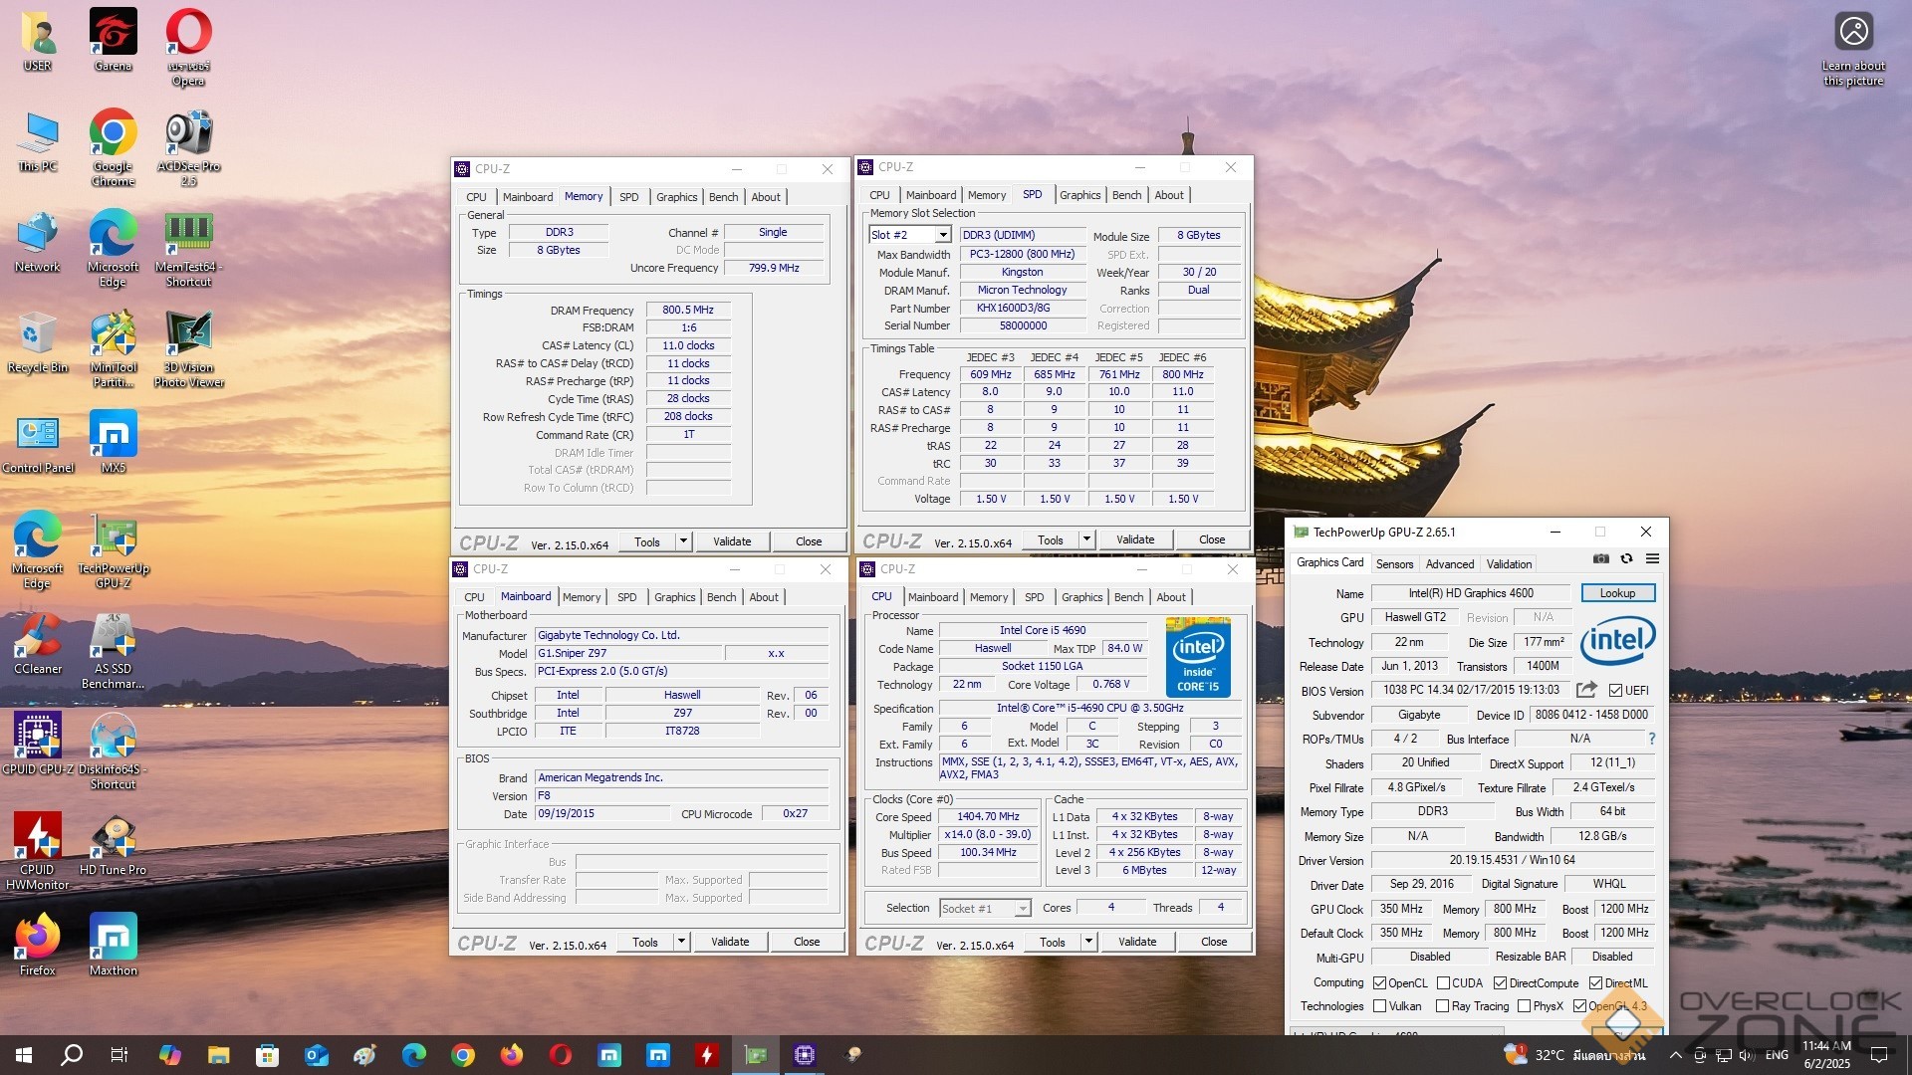Viewport: 1912px width, 1075px height.
Task: Click the Outlook icon in the taskbar
Action: 316,1055
